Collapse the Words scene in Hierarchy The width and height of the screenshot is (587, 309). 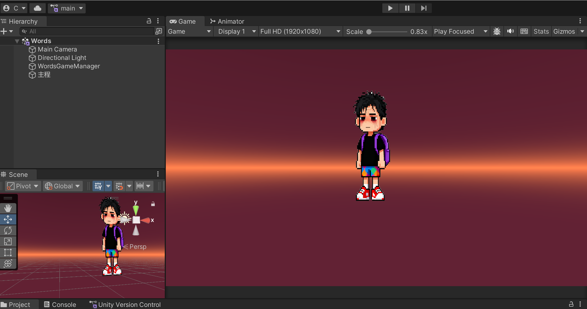17,41
